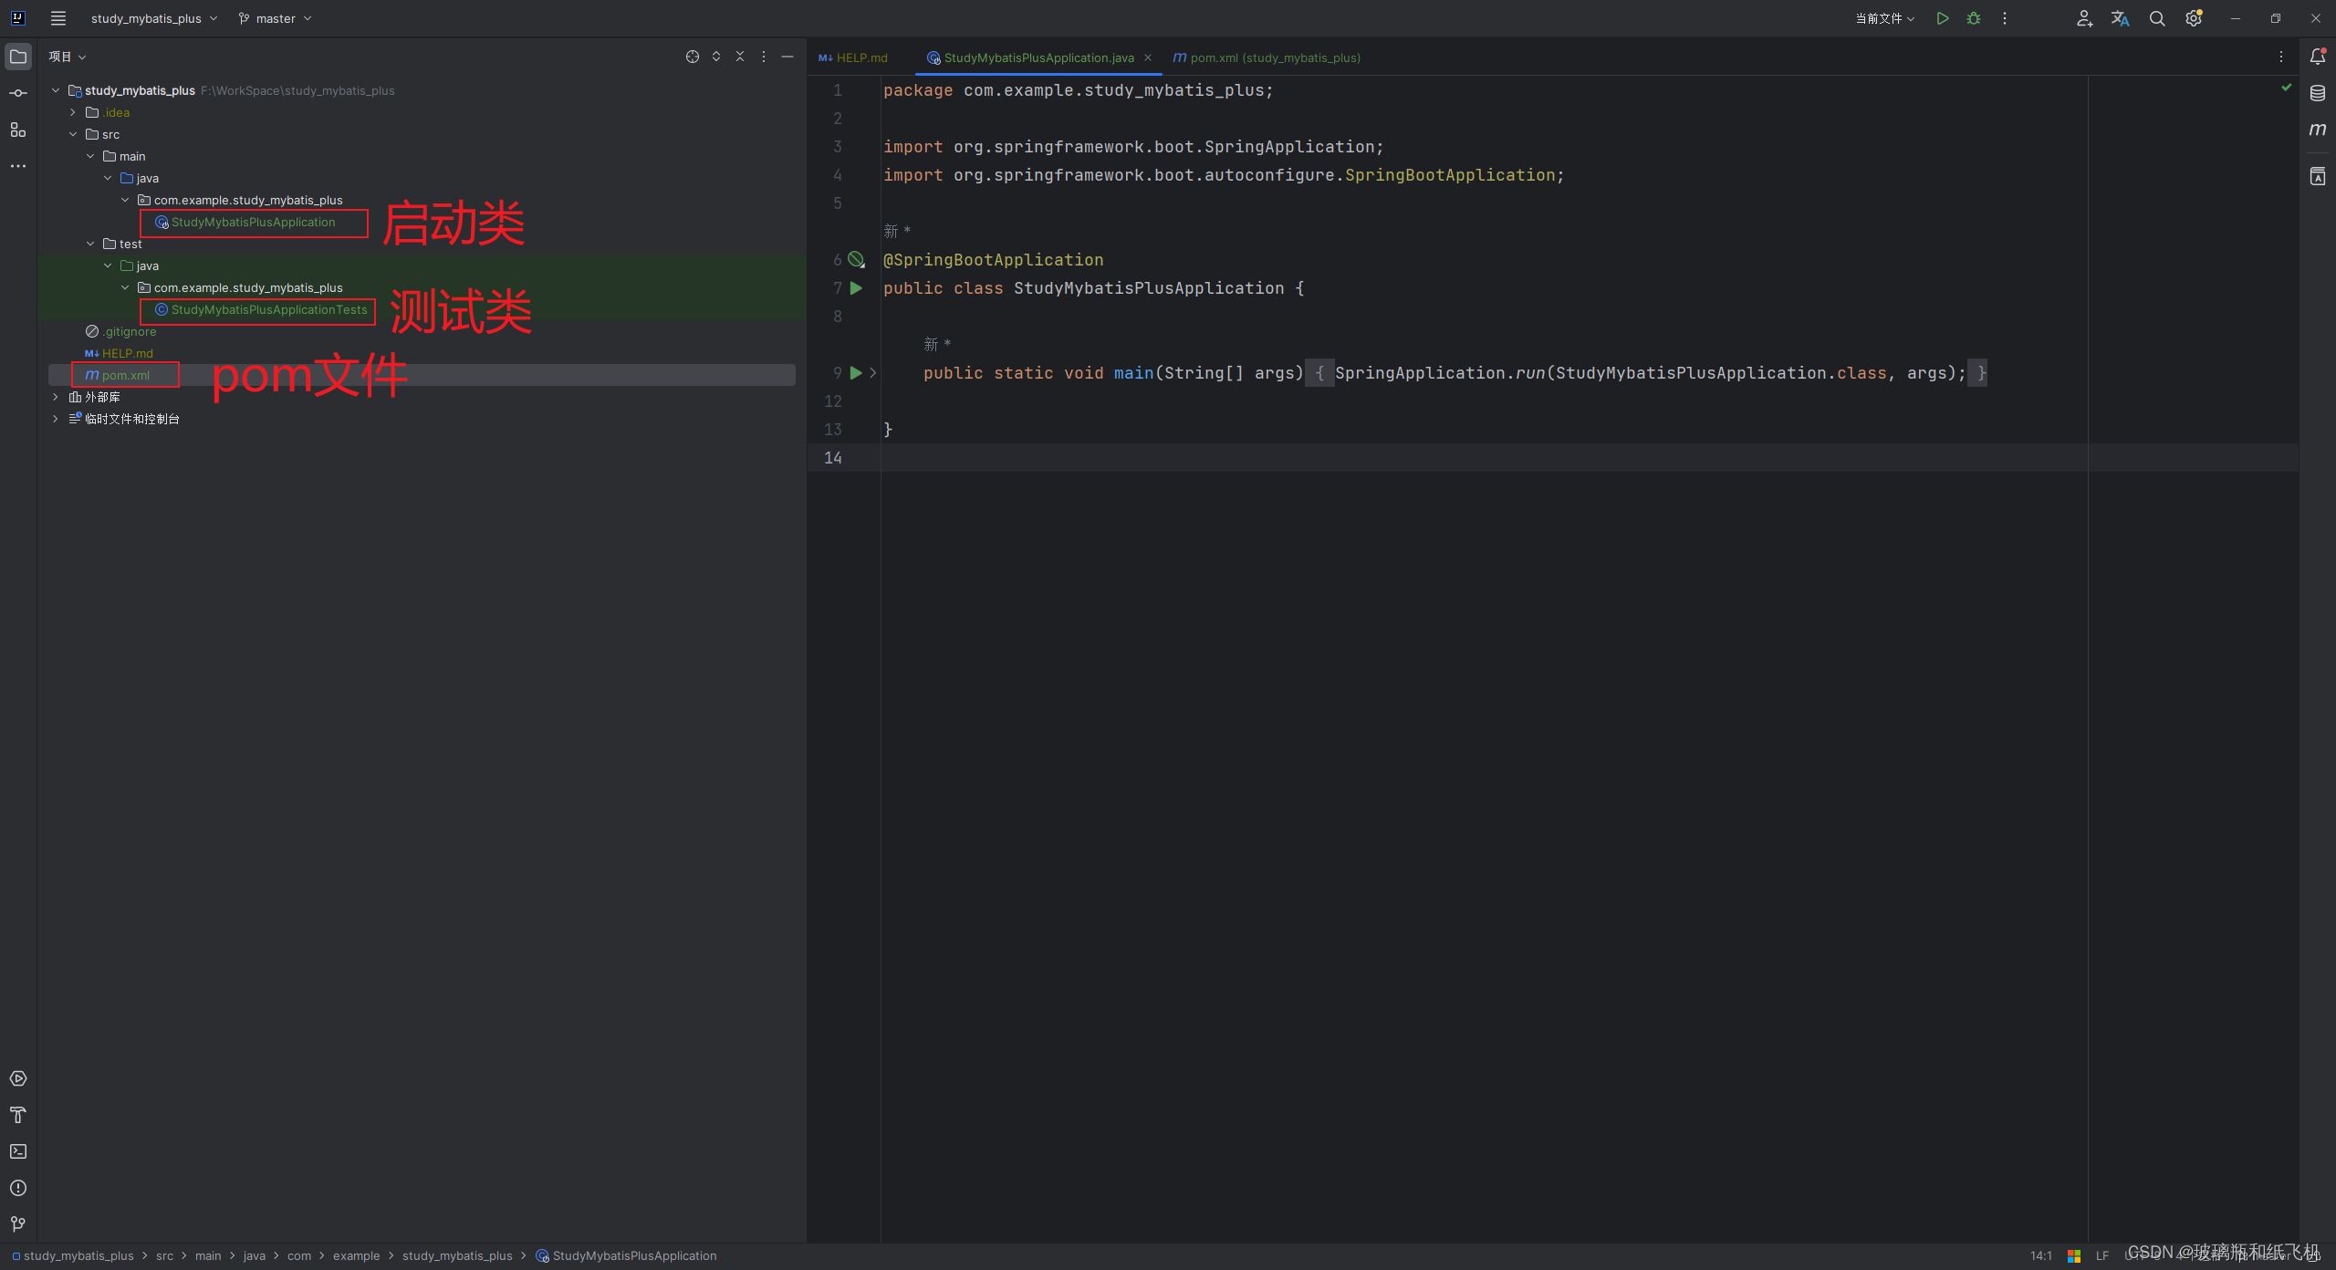
Task: Open the Project tool window icon
Action: point(18,57)
